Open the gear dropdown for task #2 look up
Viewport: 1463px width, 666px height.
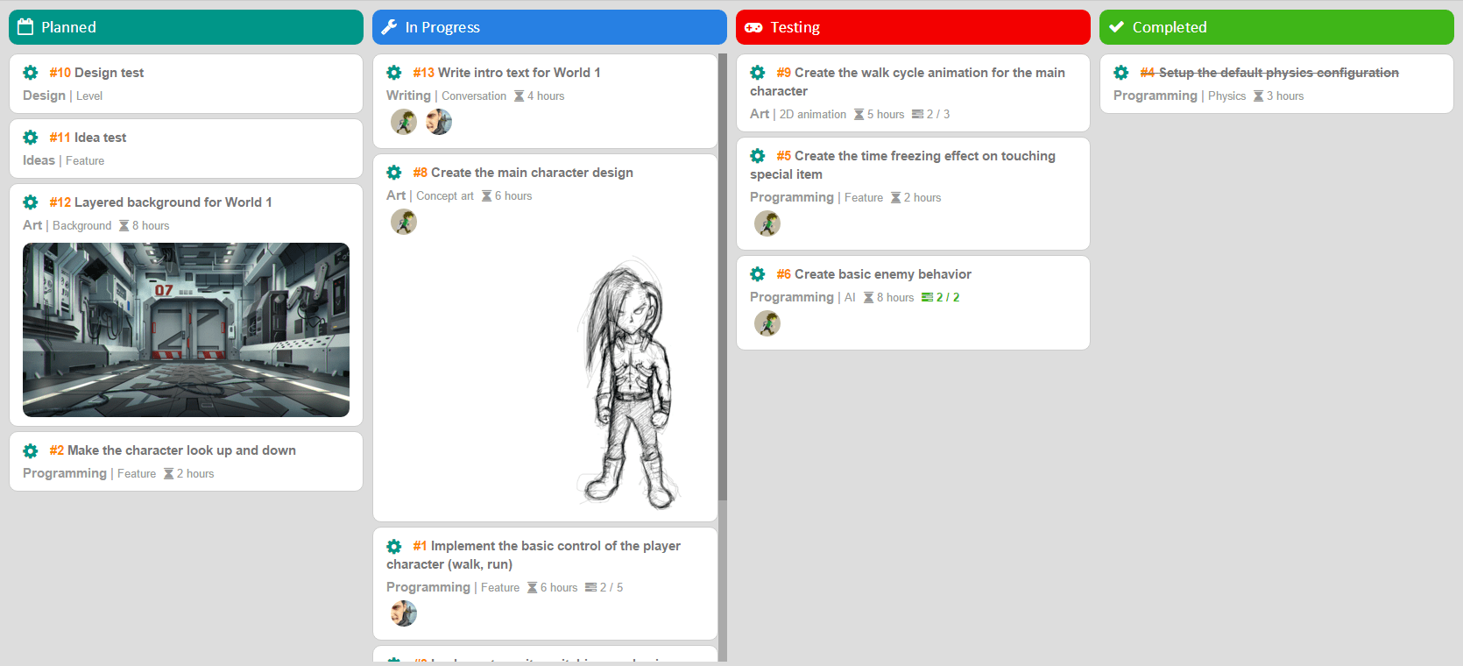coord(31,450)
